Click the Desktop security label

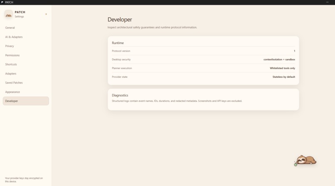click(x=121, y=60)
